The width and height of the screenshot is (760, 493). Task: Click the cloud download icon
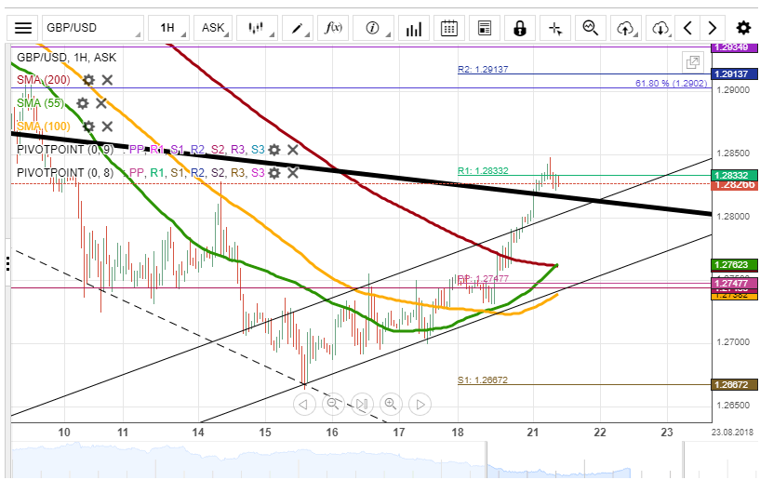point(660,28)
